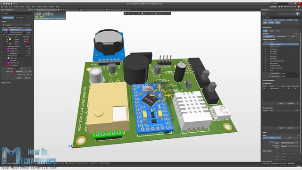The width and height of the screenshot is (302, 170).
Task: Click the layer sets icon next to dropdown
Action: [x=22, y=68]
